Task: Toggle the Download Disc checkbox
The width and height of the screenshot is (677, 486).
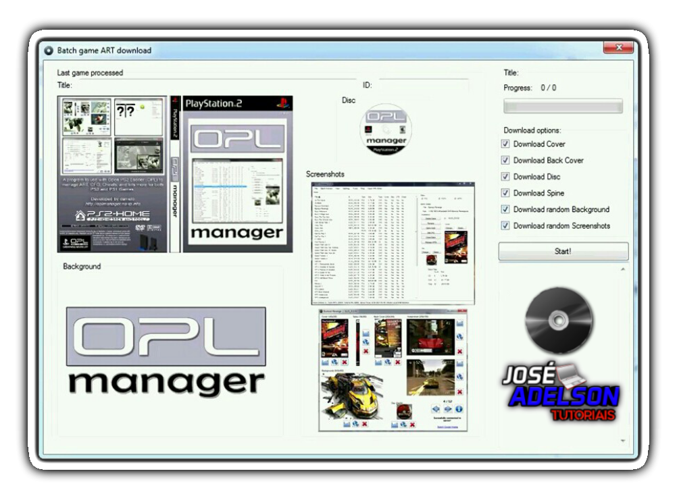Action: click(x=505, y=176)
